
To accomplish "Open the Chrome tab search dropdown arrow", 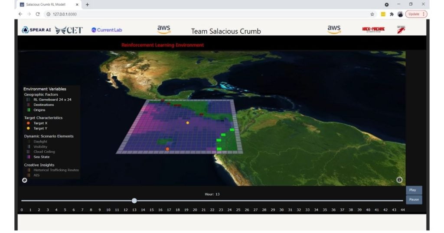I will [386, 4].
